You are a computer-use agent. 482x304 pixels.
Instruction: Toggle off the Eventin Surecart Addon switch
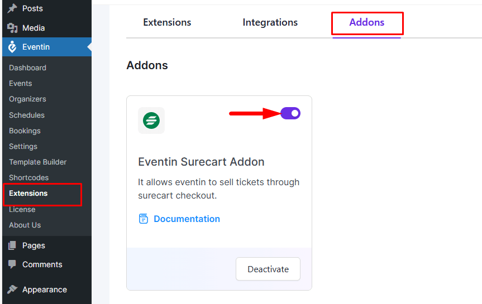tap(290, 113)
